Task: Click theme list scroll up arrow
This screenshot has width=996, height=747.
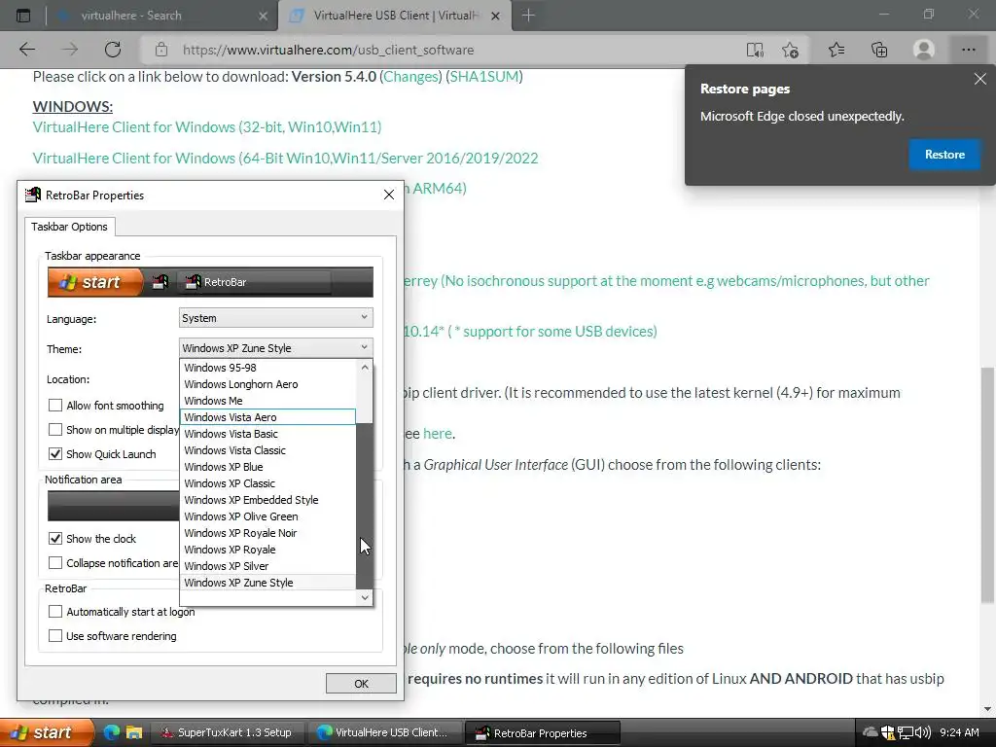Action: [365, 367]
